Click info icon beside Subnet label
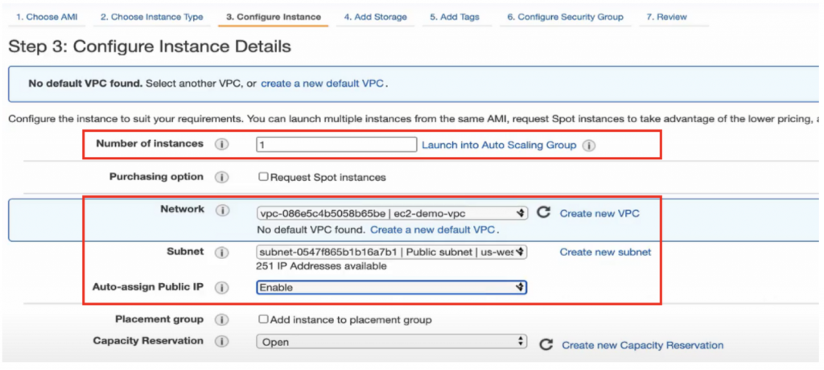Screen dimensions: 824x370 (x=222, y=253)
